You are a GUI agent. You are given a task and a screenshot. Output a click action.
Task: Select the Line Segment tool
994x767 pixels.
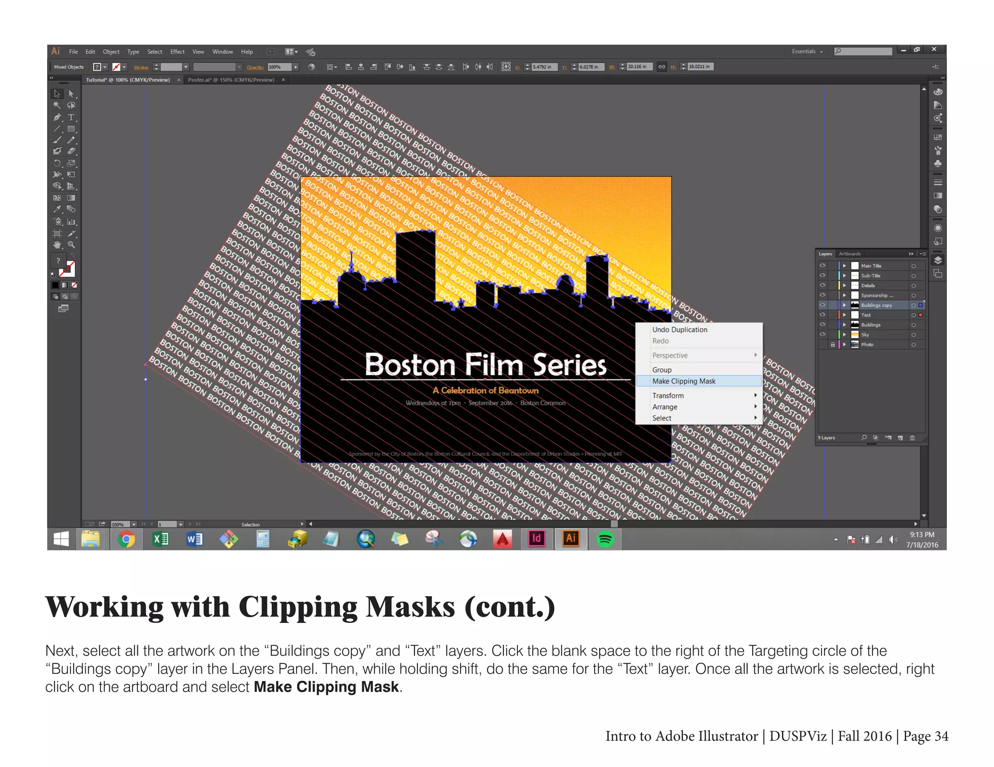click(57, 129)
